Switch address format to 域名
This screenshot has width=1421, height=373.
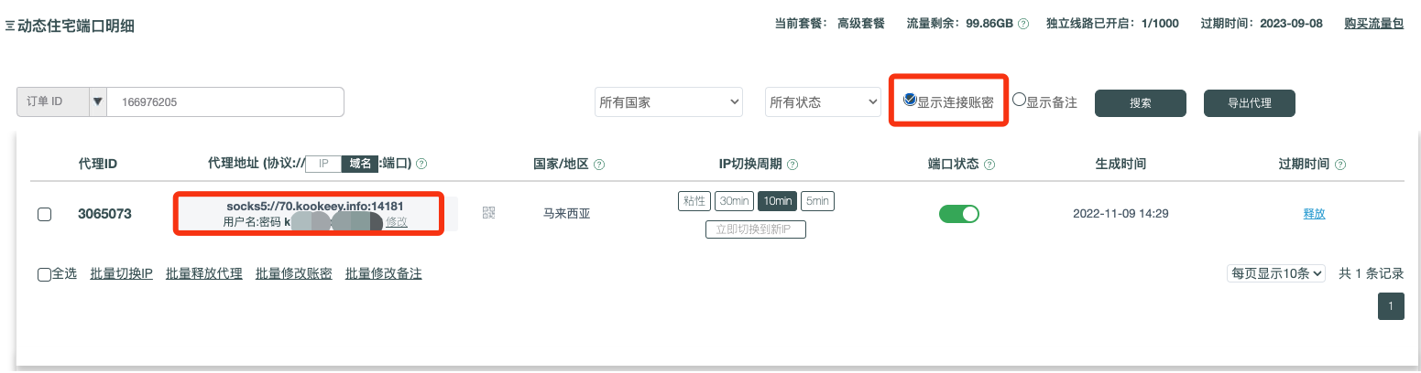[x=359, y=164]
